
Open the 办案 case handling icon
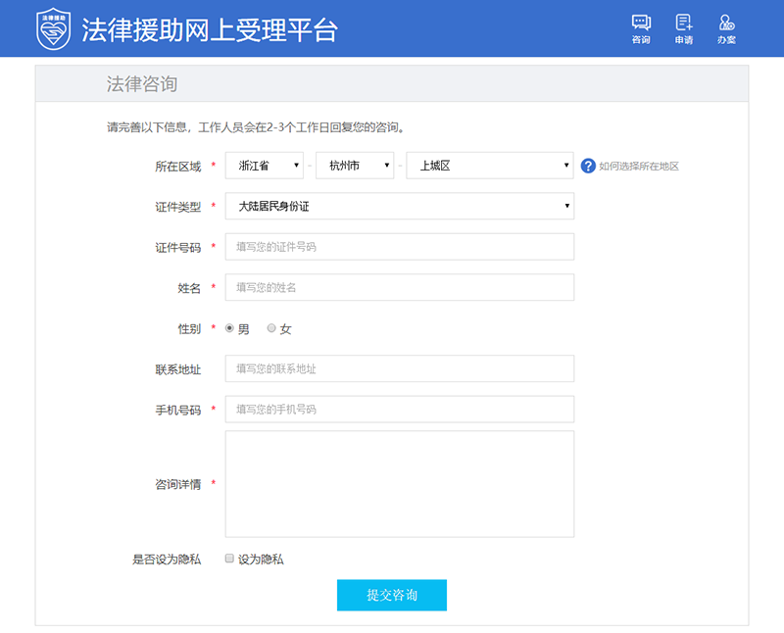click(726, 28)
